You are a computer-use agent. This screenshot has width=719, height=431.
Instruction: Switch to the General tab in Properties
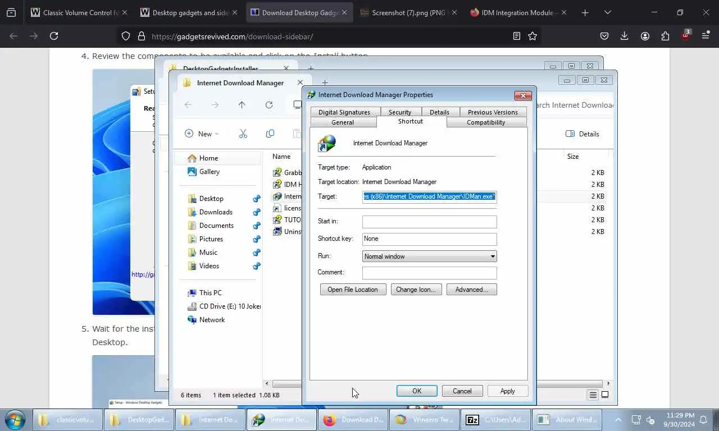[343, 122]
